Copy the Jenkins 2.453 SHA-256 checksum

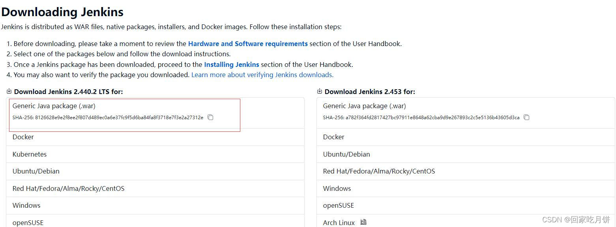pos(526,117)
